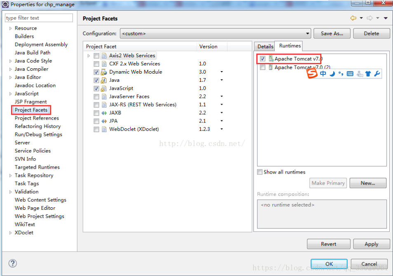Click the Apache Tomcat v7.0 server icon
Image resolution: width=393 pixels, height=276 pixels.
point(271,59)
